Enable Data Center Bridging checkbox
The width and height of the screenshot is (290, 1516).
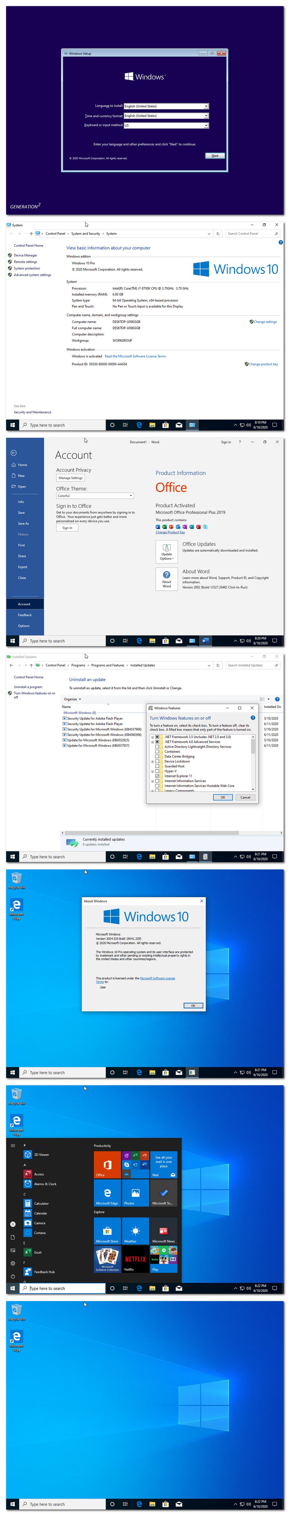157,756
